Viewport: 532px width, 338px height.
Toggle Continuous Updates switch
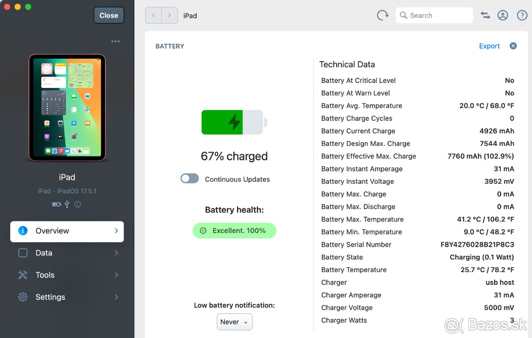tap(190, 179)
